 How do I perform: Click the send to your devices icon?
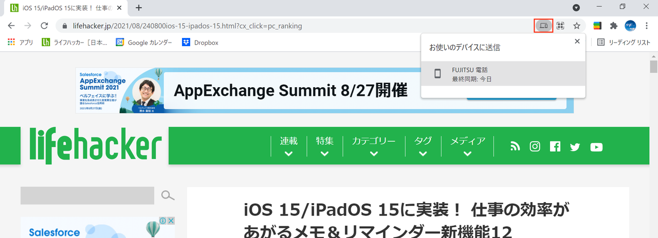tap(544, 26)
